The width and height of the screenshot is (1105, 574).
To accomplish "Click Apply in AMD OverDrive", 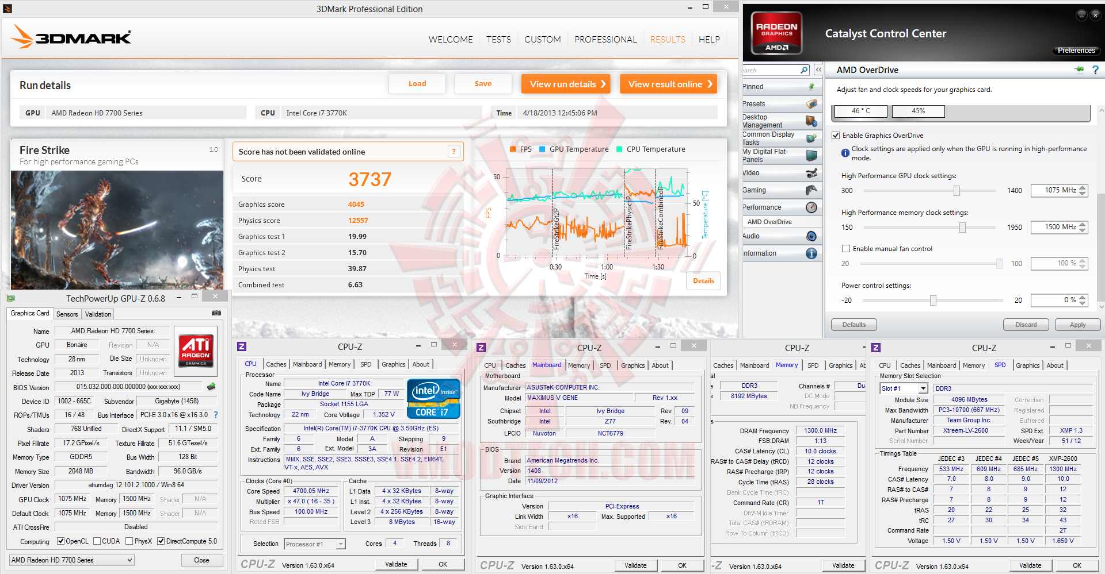I will tap(1077, 325).
